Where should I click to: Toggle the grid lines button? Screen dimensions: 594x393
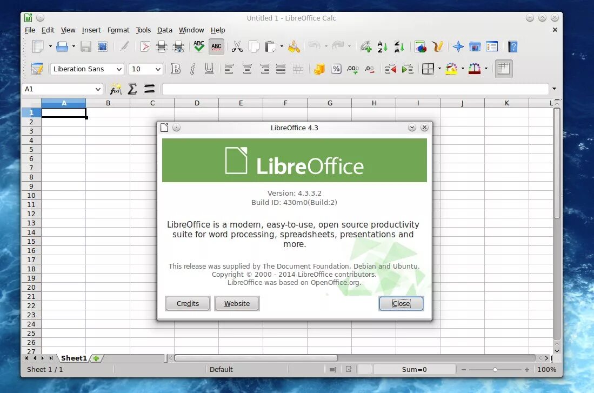(503, 69)
